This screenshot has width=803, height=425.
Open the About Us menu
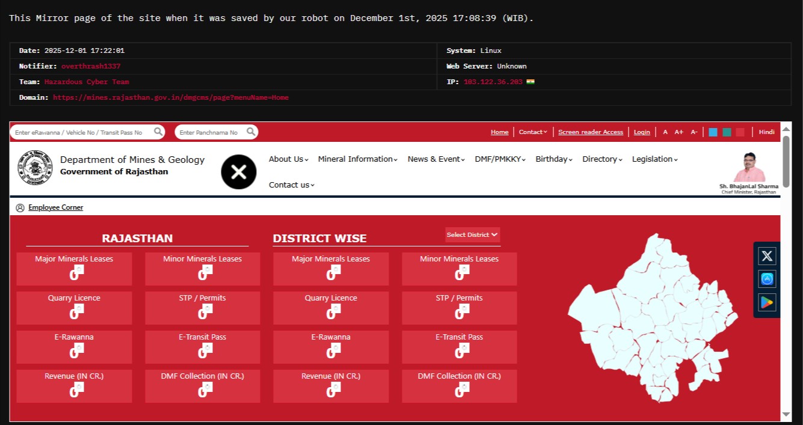click(288, 159)
